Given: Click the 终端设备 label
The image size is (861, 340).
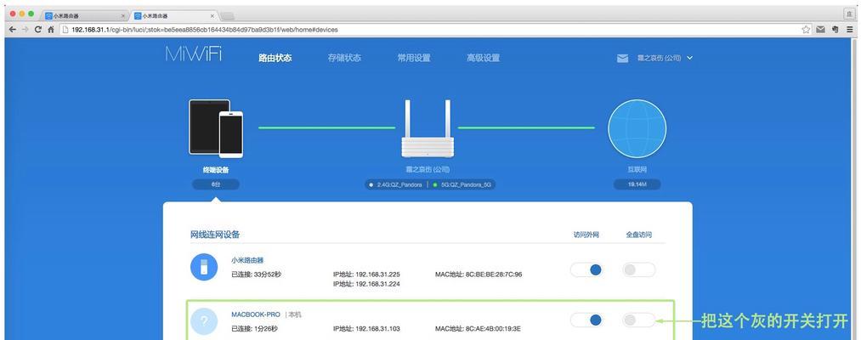Looking at the screenshot, I should [216, 170].
